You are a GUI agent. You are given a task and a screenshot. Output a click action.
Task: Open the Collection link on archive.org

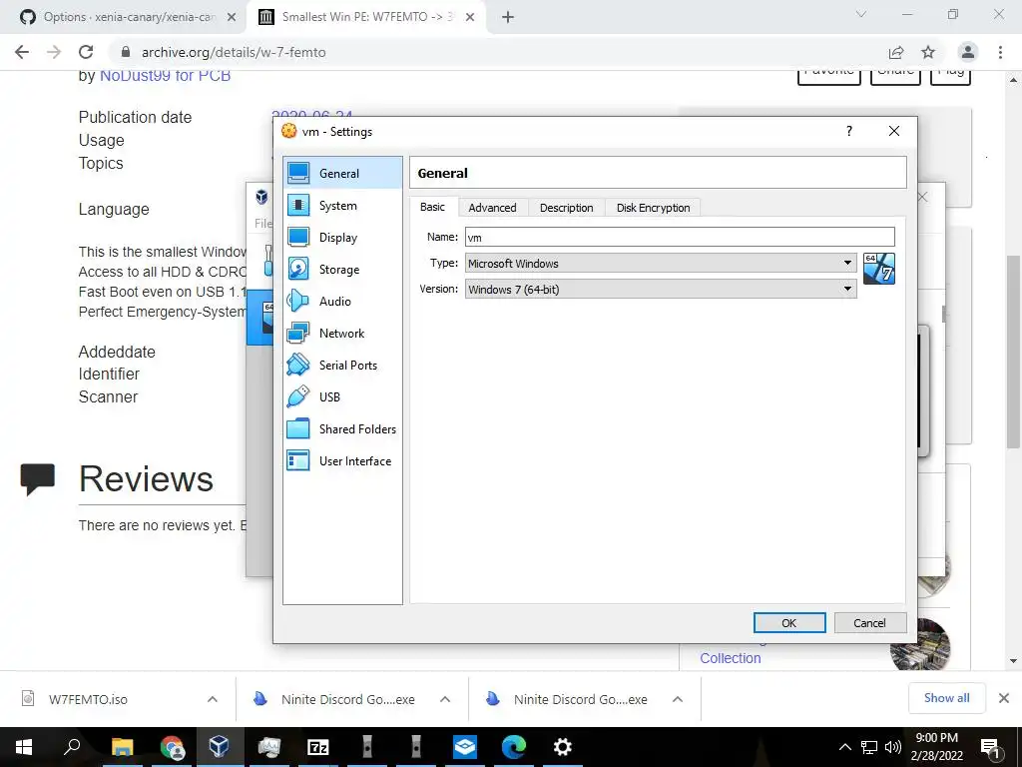click(730, 658)
